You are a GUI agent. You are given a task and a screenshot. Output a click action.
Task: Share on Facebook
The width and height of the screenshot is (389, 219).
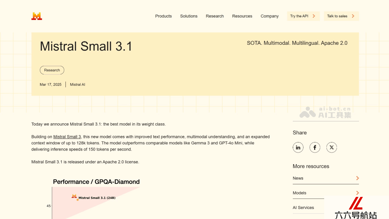(315, 147)
